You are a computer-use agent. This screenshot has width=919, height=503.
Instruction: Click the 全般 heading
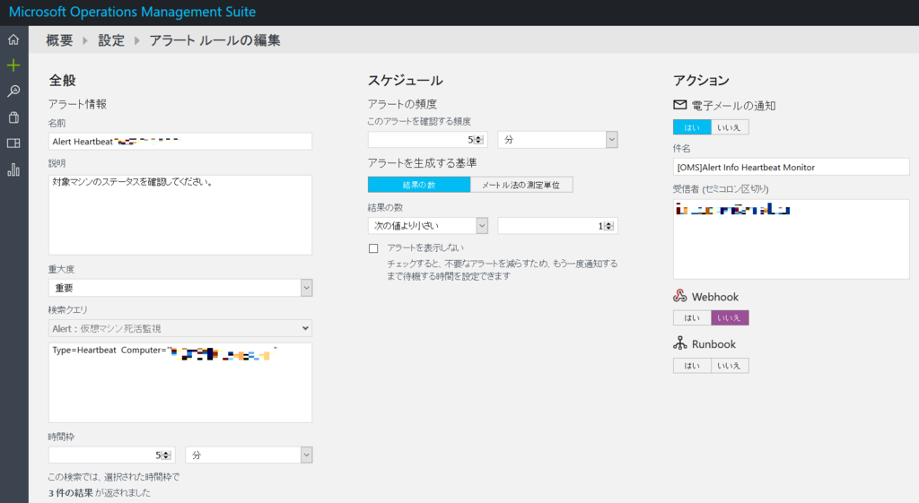click(62, 80)
